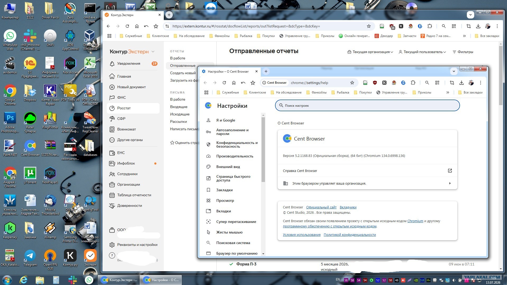507x285 pixels.
Task: Expand organization management details arrow
Action: 450,183
